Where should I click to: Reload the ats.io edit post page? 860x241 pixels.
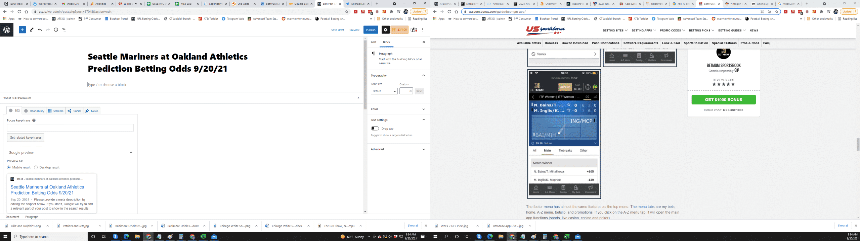19,11
